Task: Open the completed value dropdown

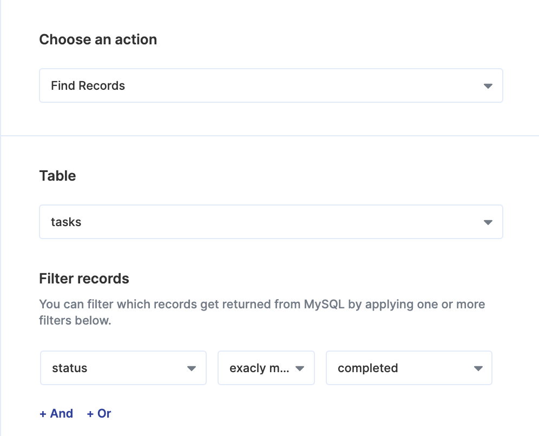Action: pos(409,368)
